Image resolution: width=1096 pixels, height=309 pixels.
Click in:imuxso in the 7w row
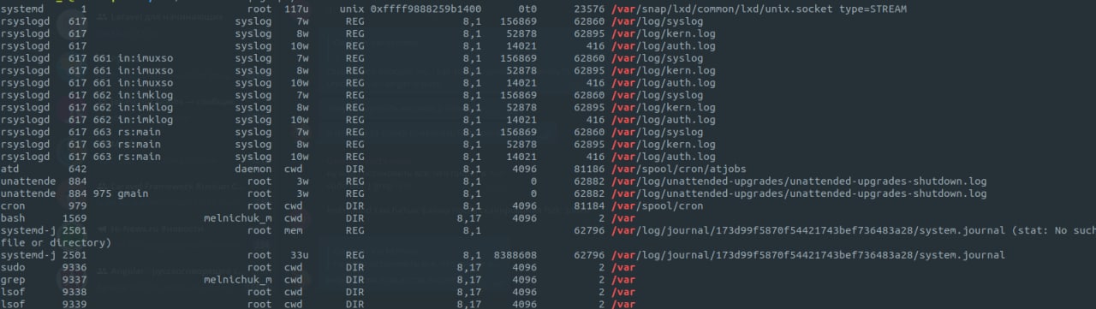click(146, 58)
